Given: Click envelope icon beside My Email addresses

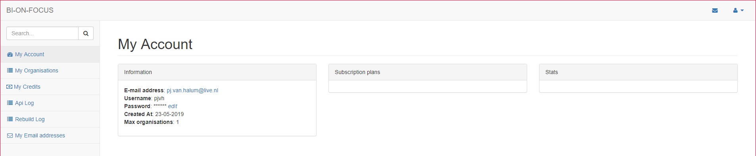Looking at the screenshot, I should (10, 135).
